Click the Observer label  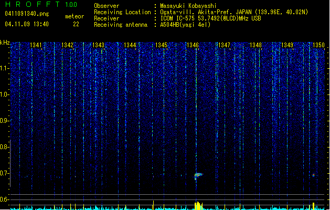pos(107,6)
